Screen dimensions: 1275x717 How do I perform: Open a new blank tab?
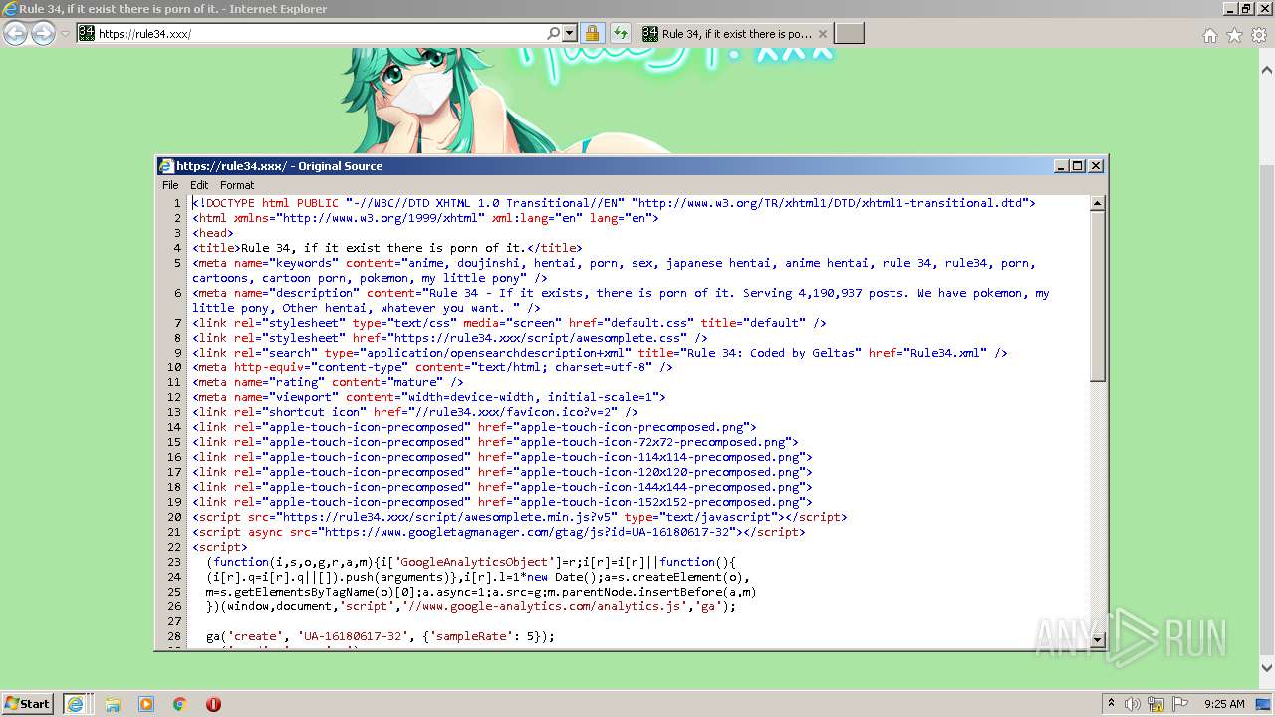tap(849, 33)
